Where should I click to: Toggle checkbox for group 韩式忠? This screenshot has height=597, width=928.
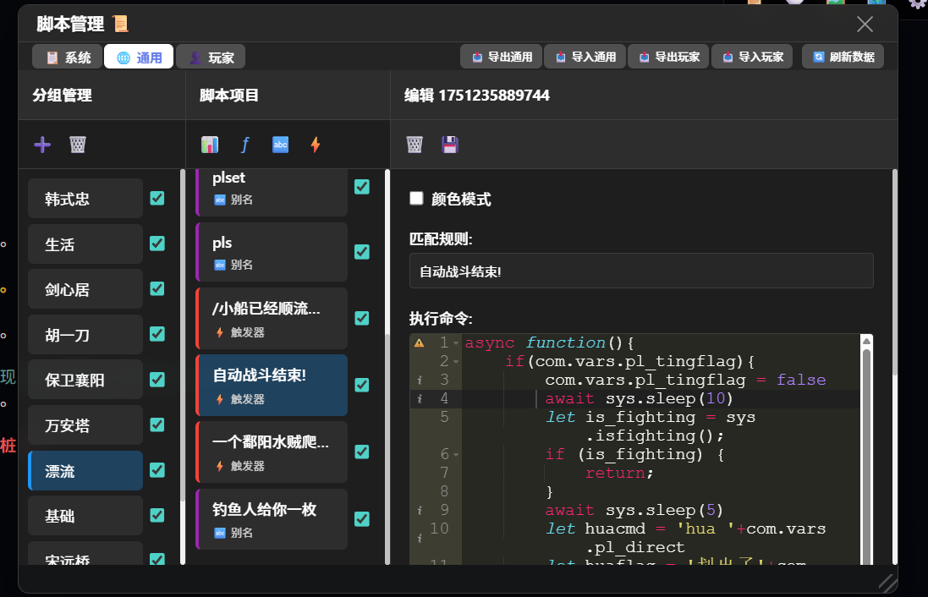[156, 198]
